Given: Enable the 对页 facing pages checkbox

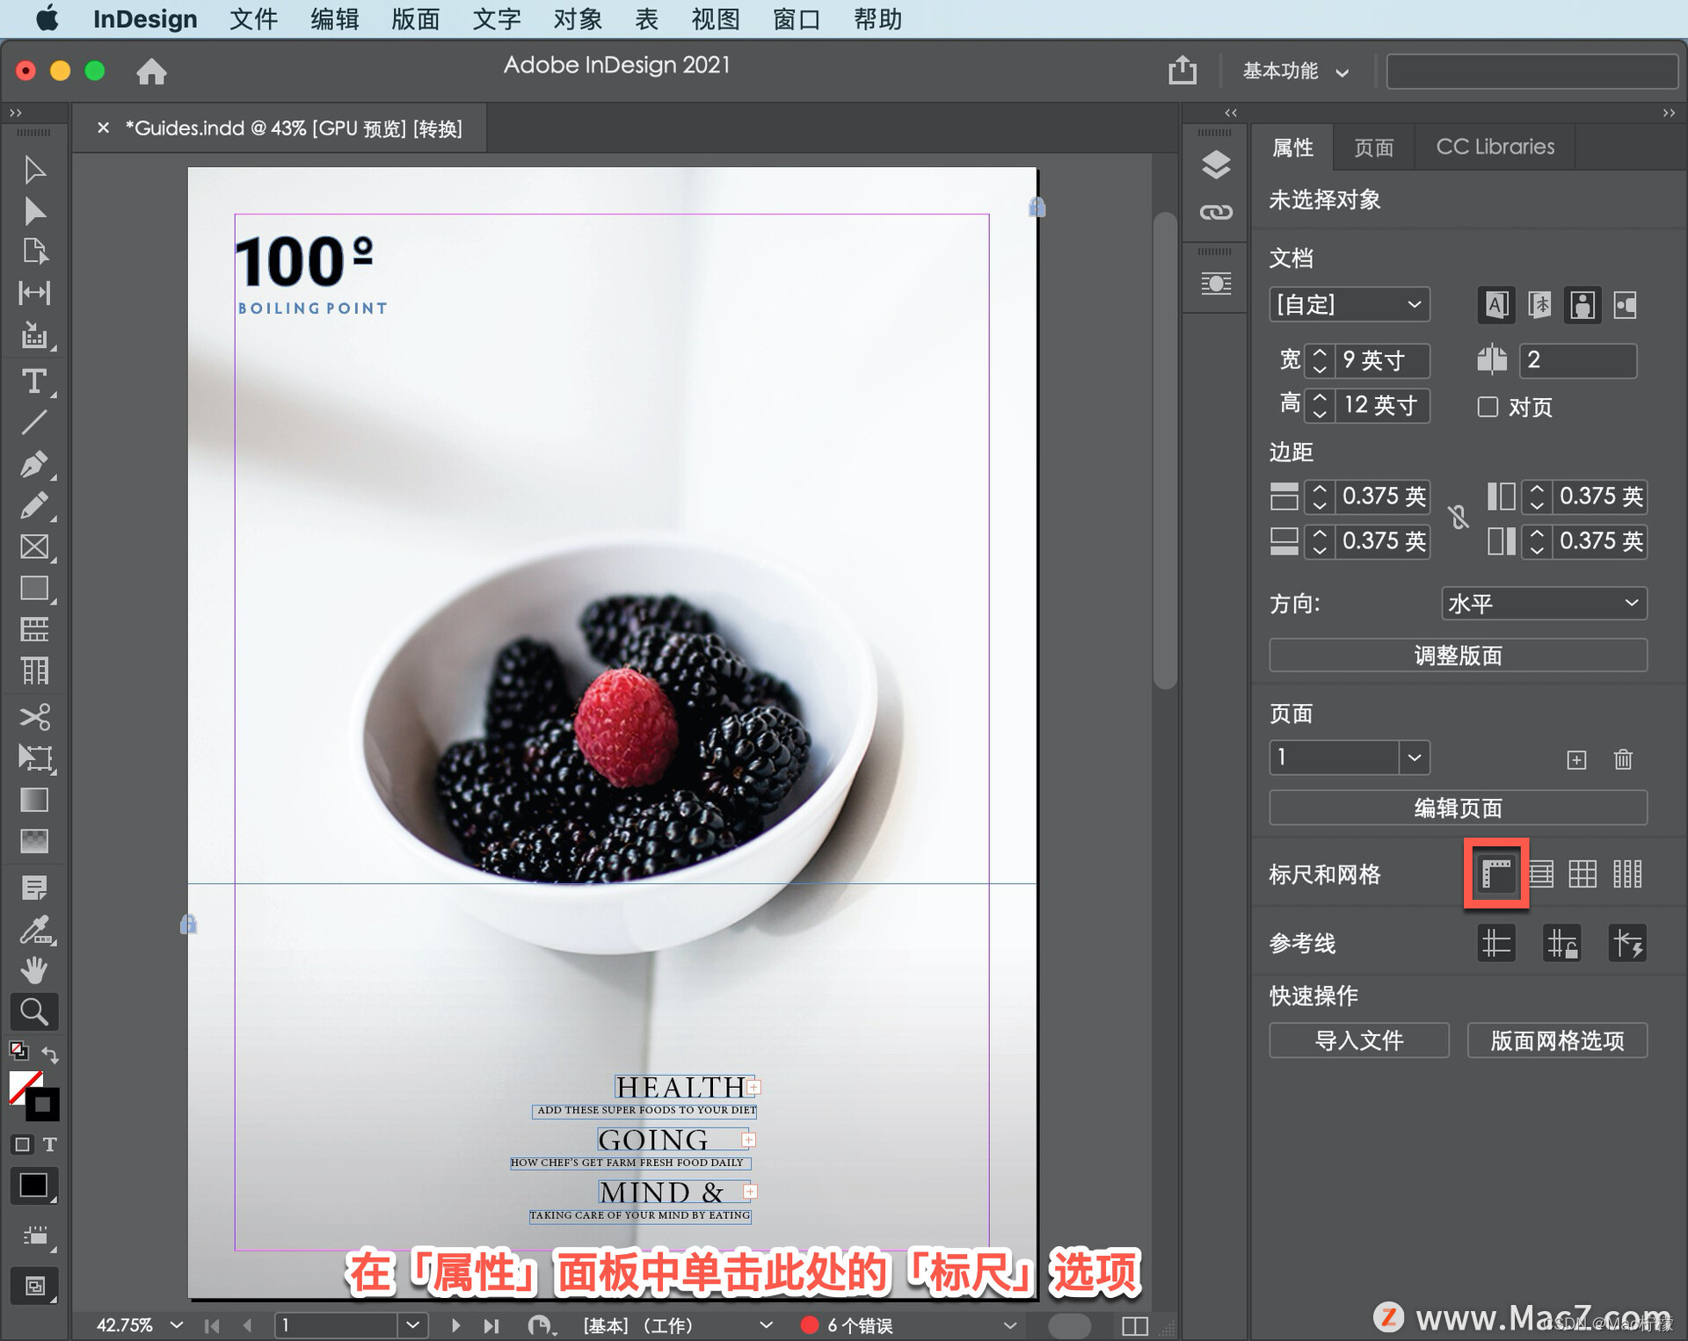Looking at the screenshot, I should point(1488,407).
